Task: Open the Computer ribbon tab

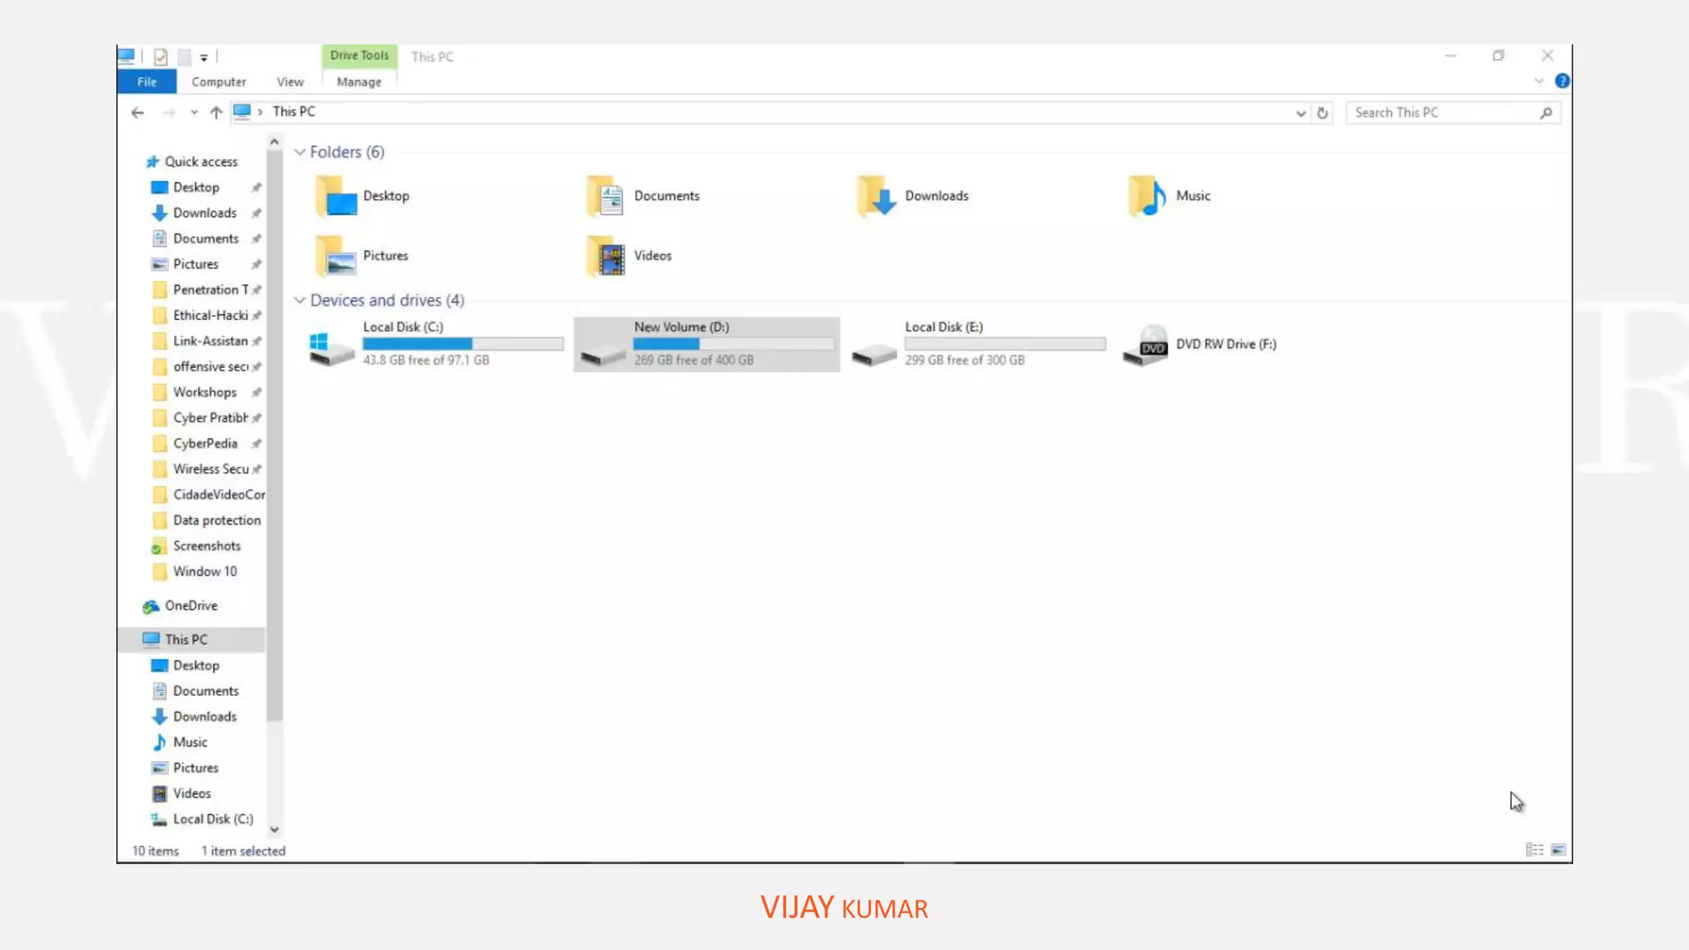Action: [219, 82]
